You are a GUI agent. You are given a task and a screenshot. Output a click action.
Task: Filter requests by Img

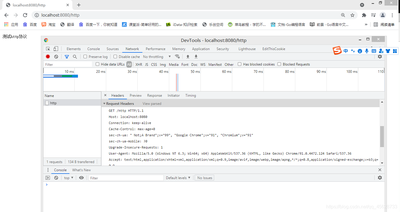[163, 64]
